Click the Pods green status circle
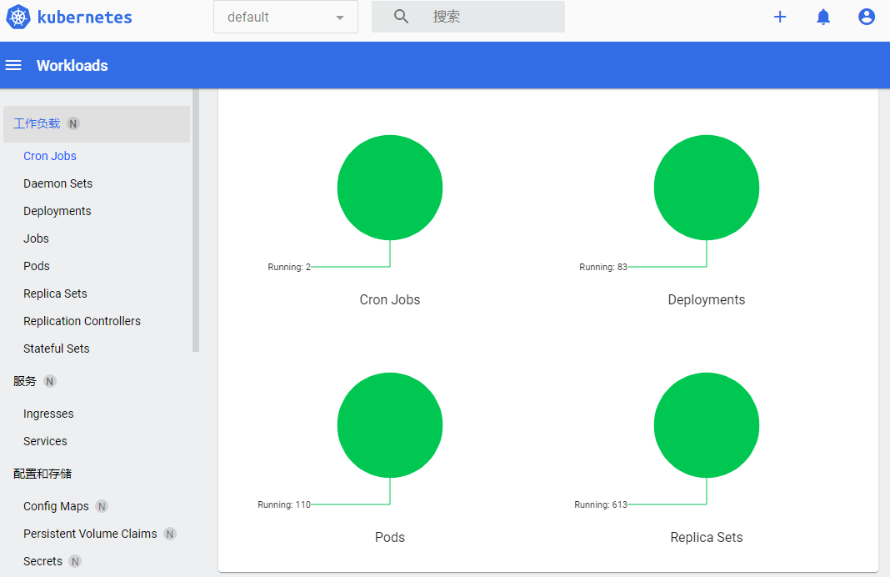 click(390, 425)
